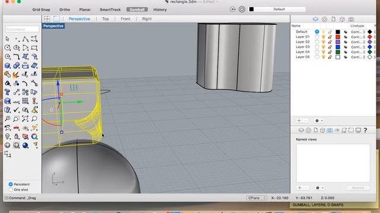The width and height of the screenshot is (380, 213).
Task: Click Layer 03 blue color swatch
Action: pos(338,47)
